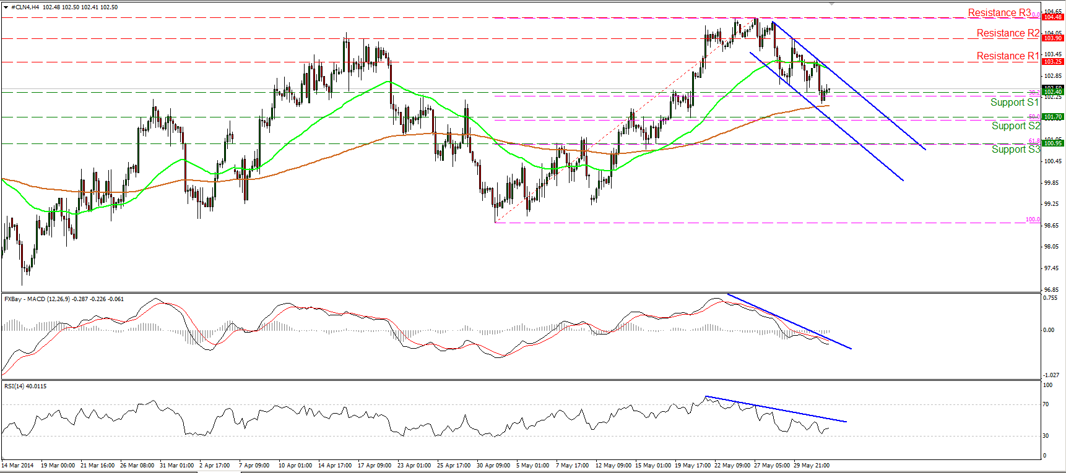Select the Support S3 label
Image resolution: width=1066 pixels, height=473 pixels.
pyautogui.click(x=1016, y=150)
